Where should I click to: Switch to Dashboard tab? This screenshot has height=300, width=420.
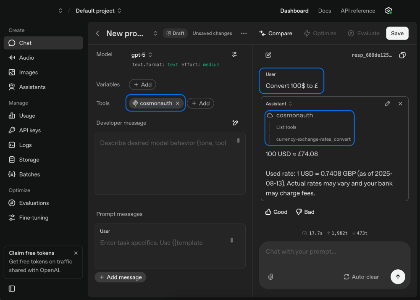click(x=294, y=11)
